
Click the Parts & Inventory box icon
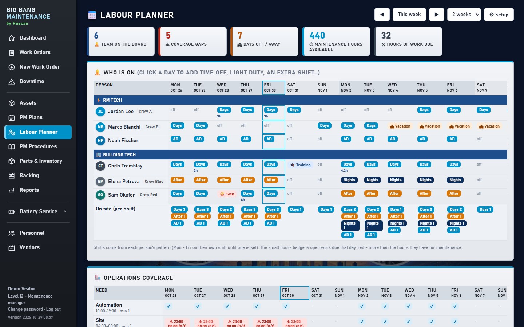(12, 161)
